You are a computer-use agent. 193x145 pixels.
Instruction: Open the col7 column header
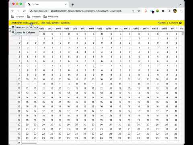83,29
